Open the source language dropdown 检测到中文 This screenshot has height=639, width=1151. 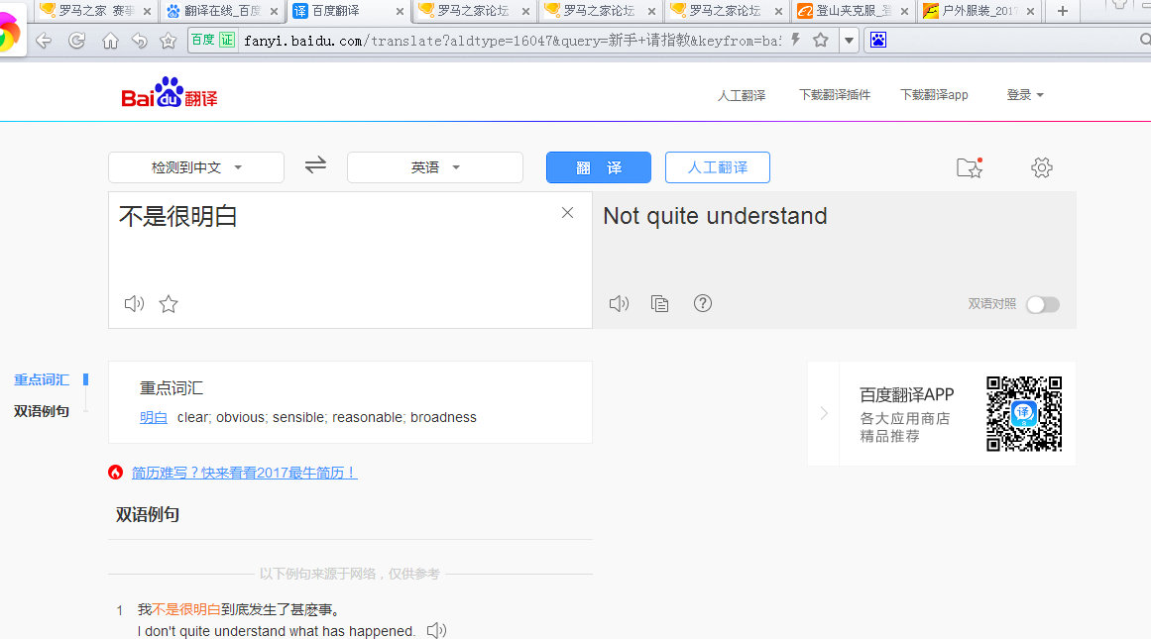coord(195,166)
